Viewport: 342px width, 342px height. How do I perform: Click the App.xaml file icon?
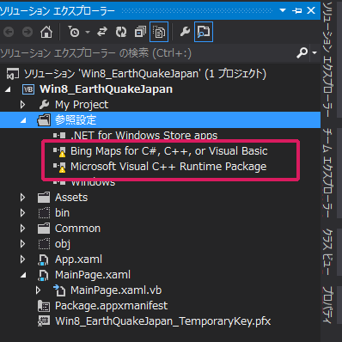coord(43,260)
